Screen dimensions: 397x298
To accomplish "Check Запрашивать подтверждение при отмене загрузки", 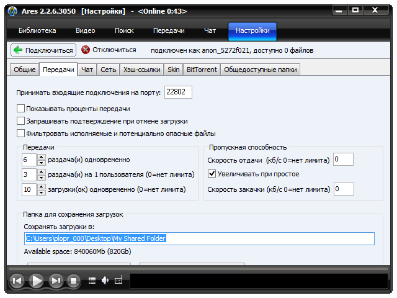I will coord(20,121).
